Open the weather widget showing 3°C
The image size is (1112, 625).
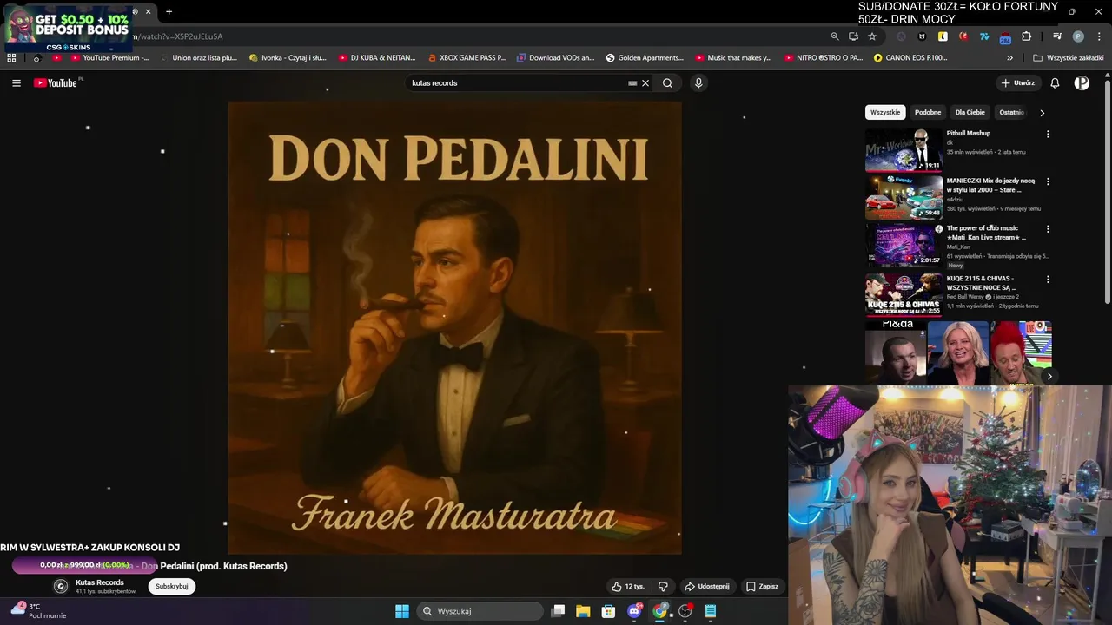click(39, 610)
